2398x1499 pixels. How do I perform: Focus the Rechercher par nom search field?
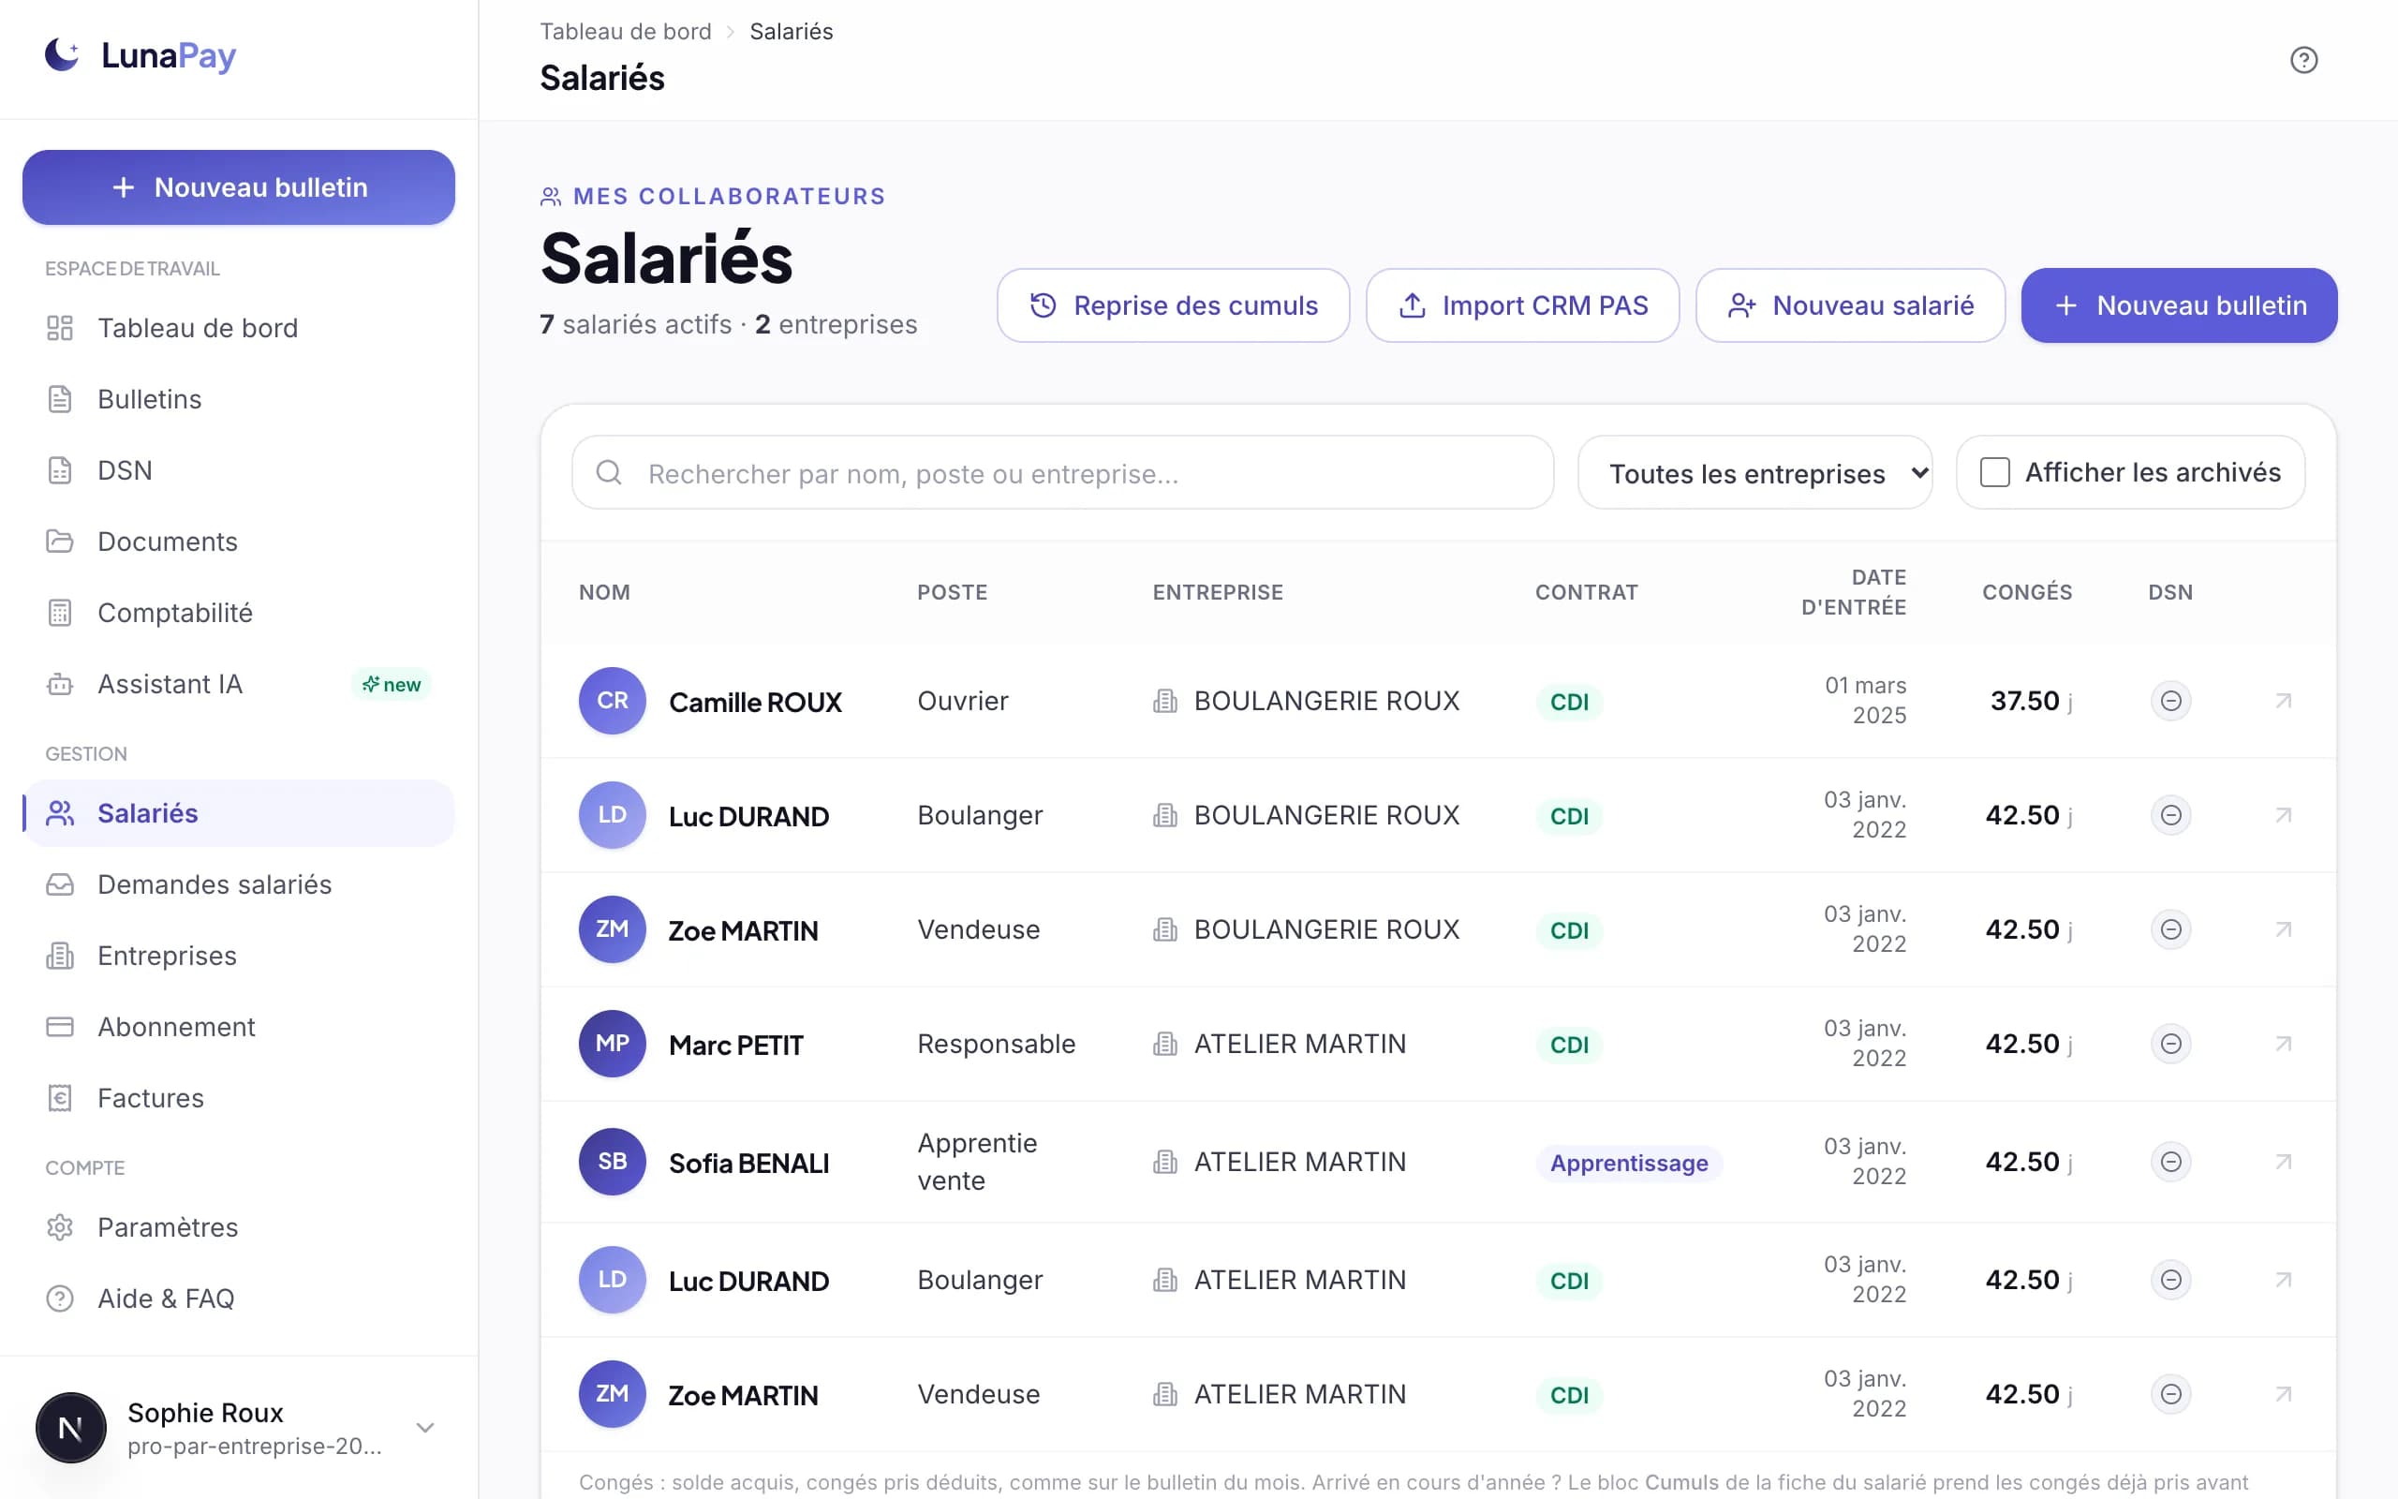tap(1062, 473)
